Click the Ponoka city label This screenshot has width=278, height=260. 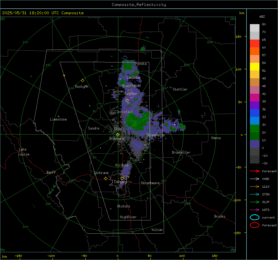click(141, 64)
